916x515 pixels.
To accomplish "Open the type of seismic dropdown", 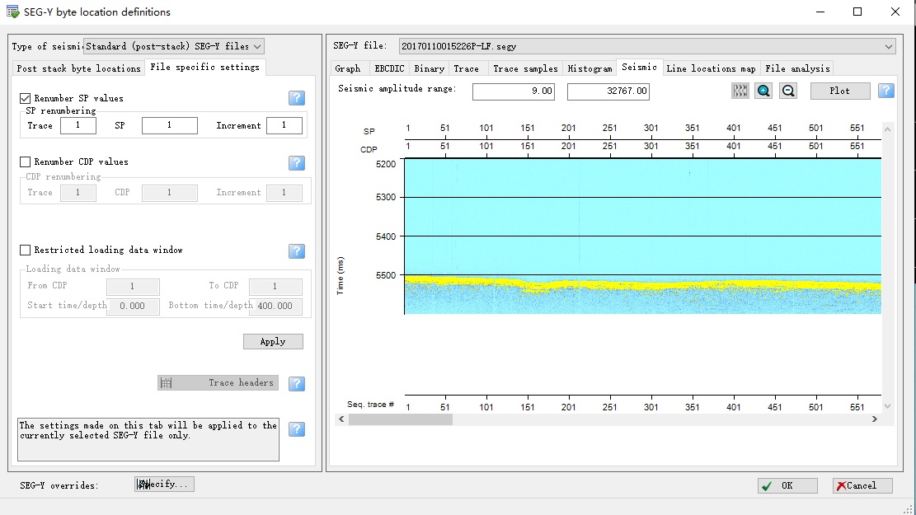I will pyautogui.click(x=173, y=46).
